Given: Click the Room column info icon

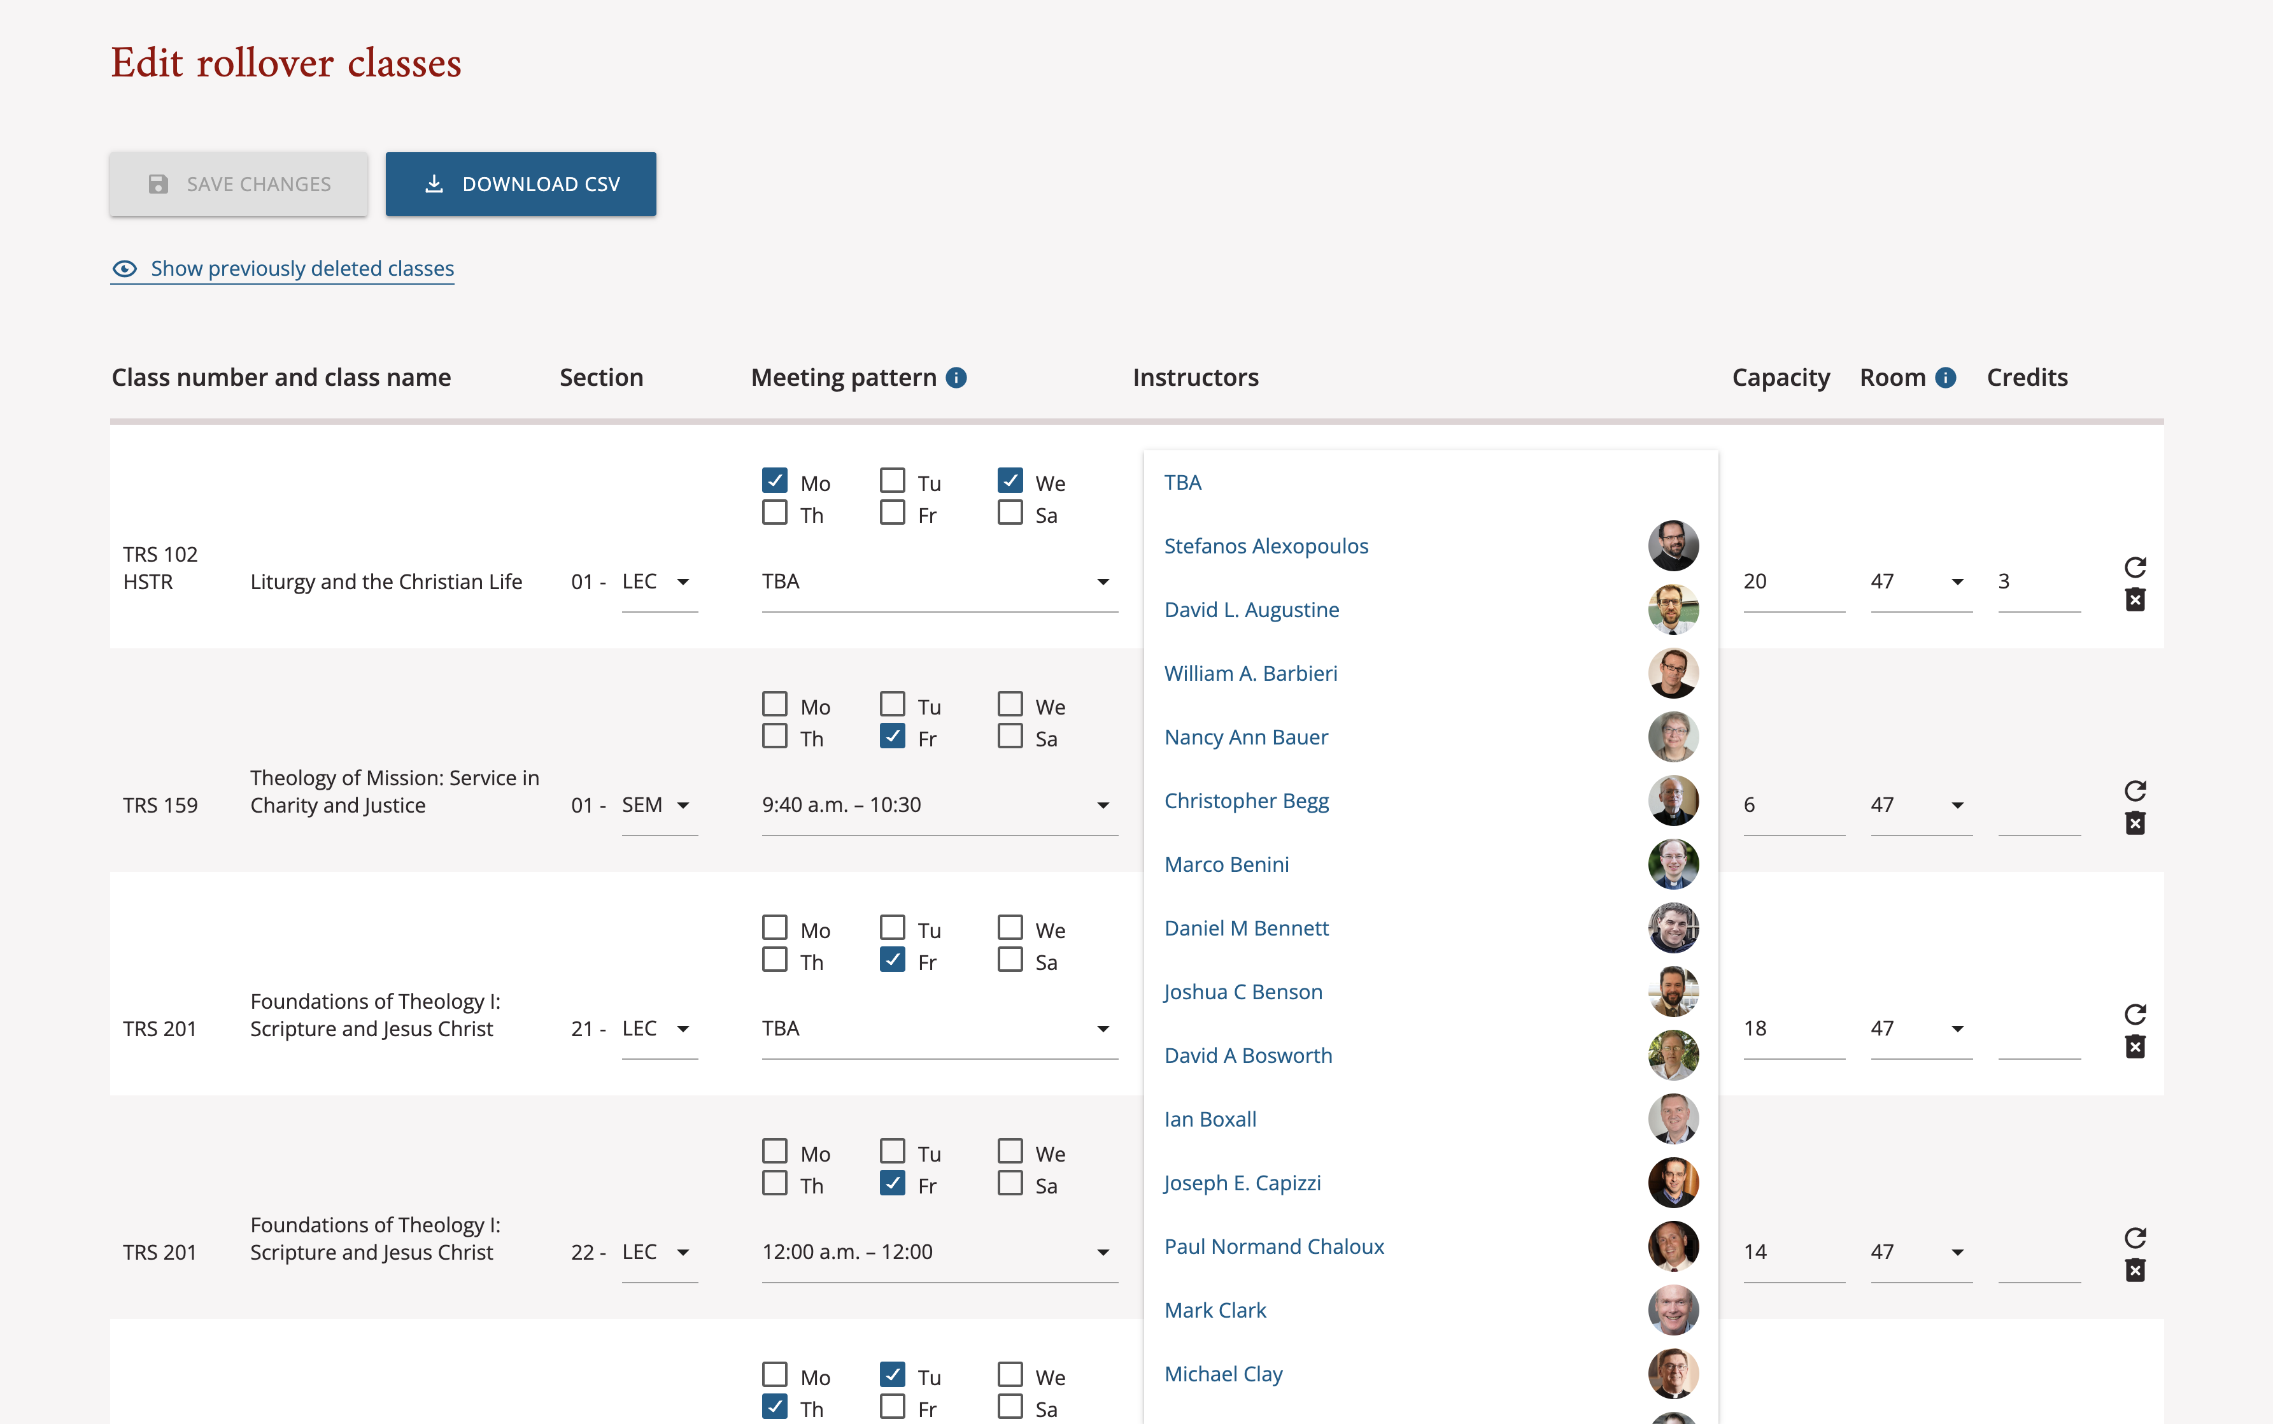Looking at the screenshot, I should 1945,378.
